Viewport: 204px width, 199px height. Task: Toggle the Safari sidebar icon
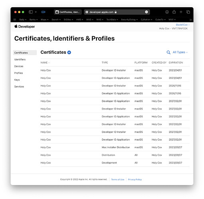point(31,12)
